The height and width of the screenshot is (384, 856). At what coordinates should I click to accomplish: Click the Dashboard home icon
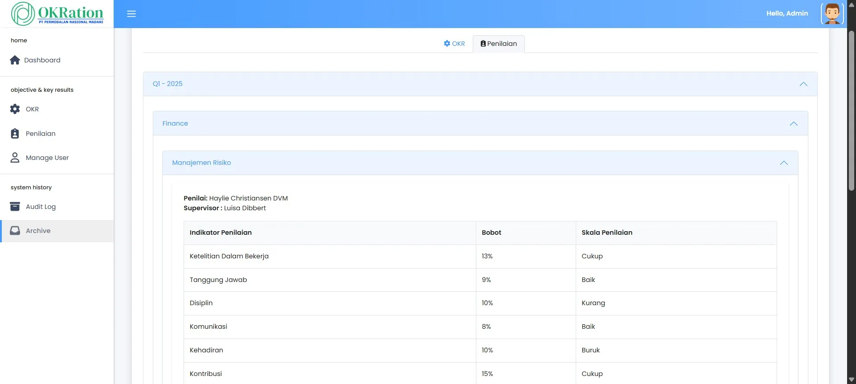15,60
